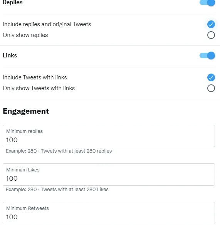The height and width of the screenshot is (225, 220).
Task: Click the 'Only show Tweets with links' label
Action: [x=39, y=88]
